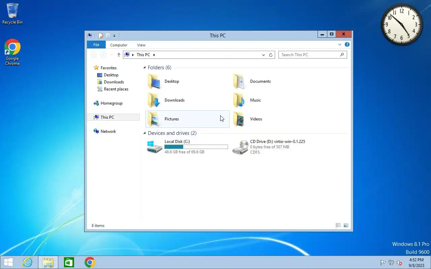This screenshot has height=269, width=431.
Task: Click the taskbar clock showing 4:52 PM
Action: [417, 263]
